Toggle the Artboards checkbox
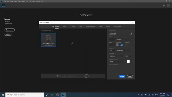This screenshot has height=97, width=172. pos(126,45)
